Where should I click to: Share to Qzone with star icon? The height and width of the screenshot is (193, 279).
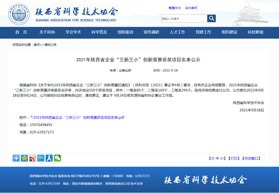click(24, 158)
